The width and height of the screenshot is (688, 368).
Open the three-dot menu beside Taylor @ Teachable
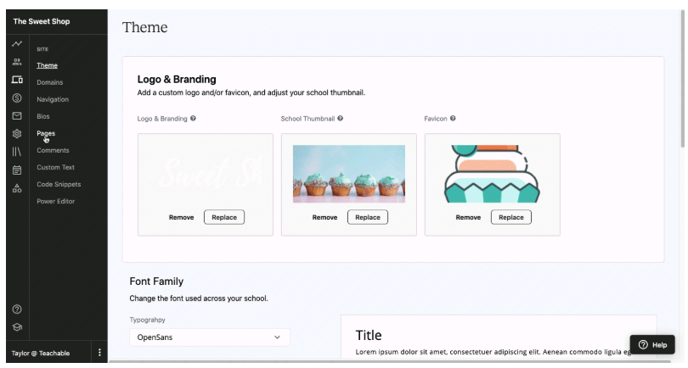[99, 353]
